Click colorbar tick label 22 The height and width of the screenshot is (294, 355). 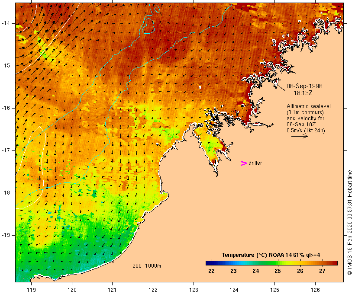[x=211, y=271]
